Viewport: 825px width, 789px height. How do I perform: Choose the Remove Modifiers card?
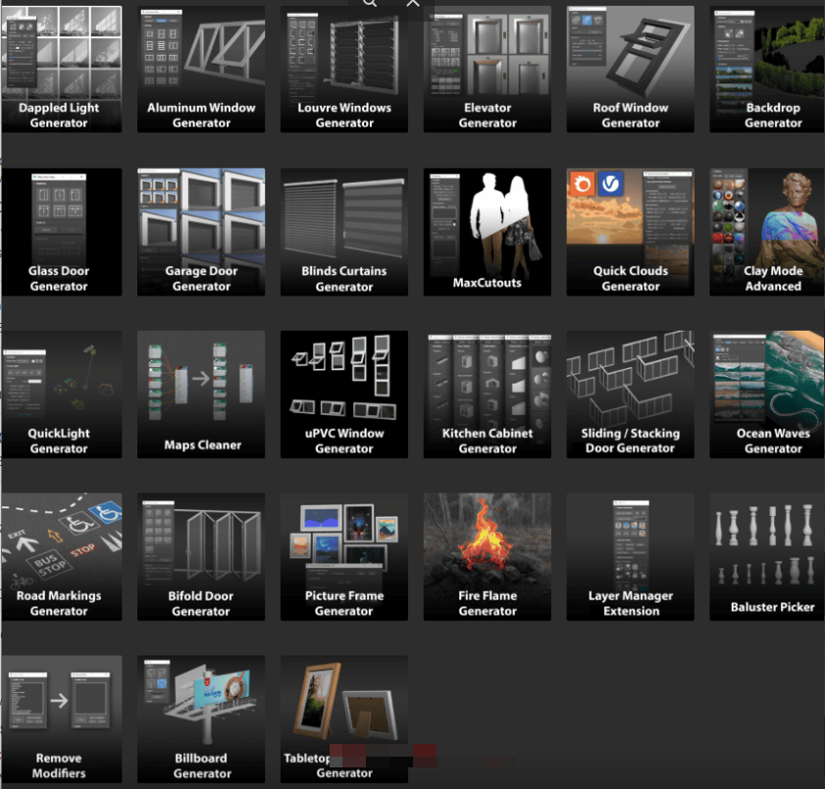pyautogui.click(x=61, y=719)
